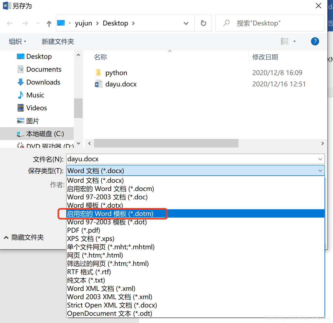Go forward with the right arrow button
333x323 pixels.
click(x=25, y=24)
